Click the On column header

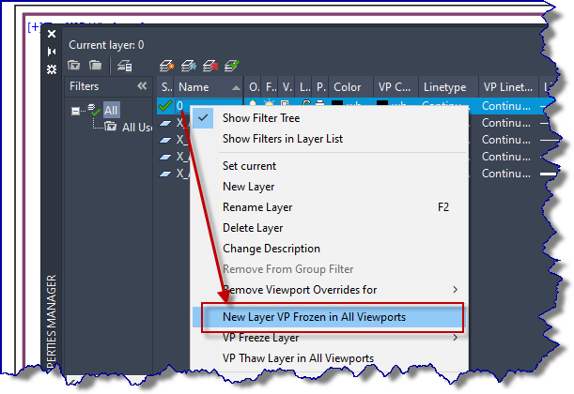pos(254,87)
